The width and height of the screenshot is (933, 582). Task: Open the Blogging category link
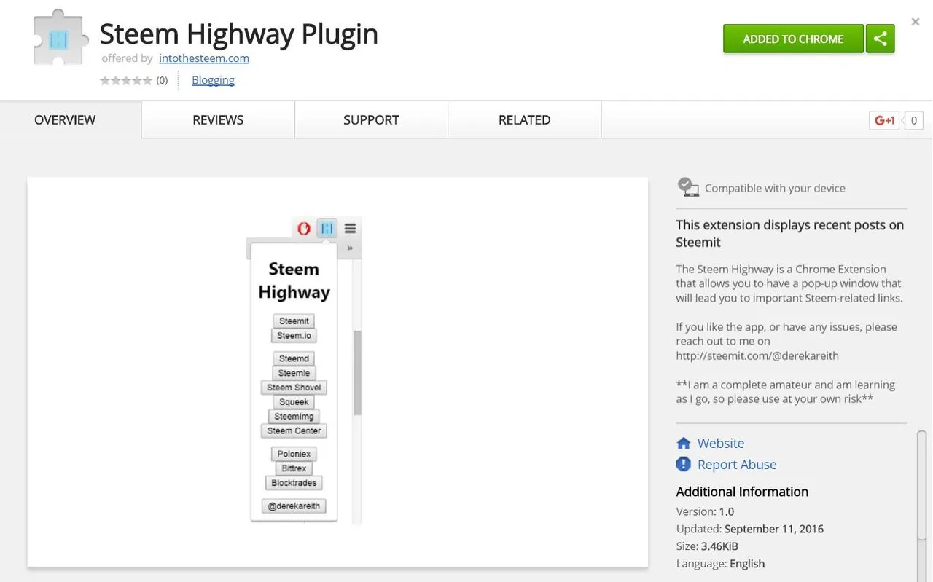pyautogui.click(x=213, y=80)
